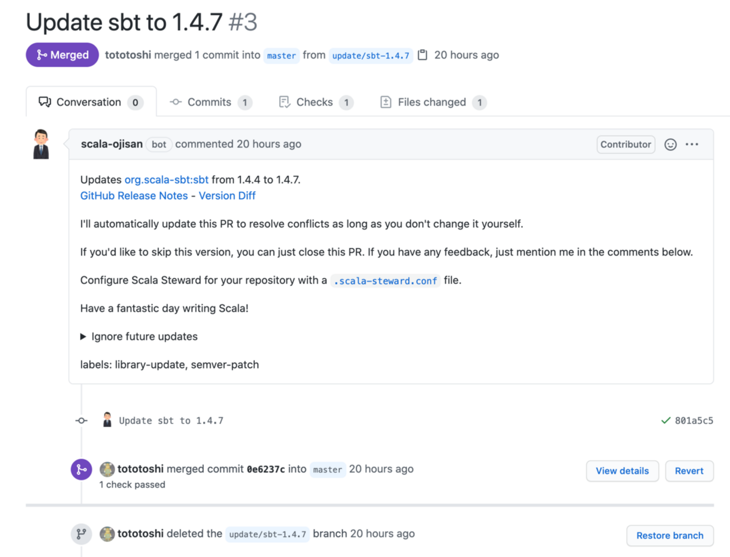Click green check status on commit 801a5c5
The height and width of the screenshot is (557, 730).
pos(665,421)
